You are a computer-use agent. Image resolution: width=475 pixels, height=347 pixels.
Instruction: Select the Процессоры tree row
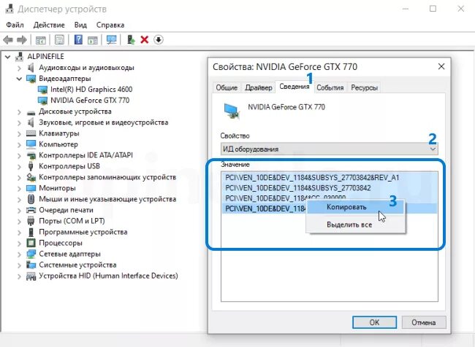pyautogui.click(x=60, y=243)
